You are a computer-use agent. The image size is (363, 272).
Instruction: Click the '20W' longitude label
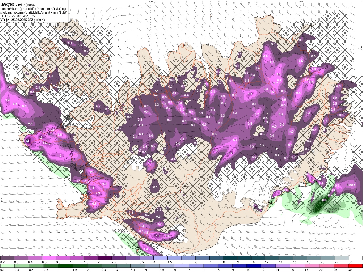(151, 1)
